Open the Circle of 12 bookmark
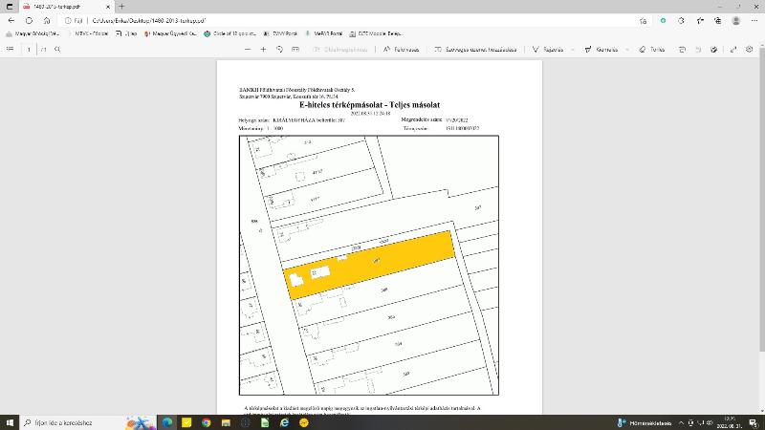Screen dimensions: 765x430 229,33
